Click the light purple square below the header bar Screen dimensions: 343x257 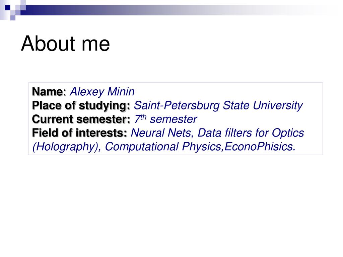(x=13, y=18)
